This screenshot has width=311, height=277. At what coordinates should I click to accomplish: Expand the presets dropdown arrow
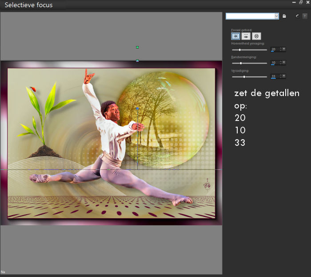point(276,16)
